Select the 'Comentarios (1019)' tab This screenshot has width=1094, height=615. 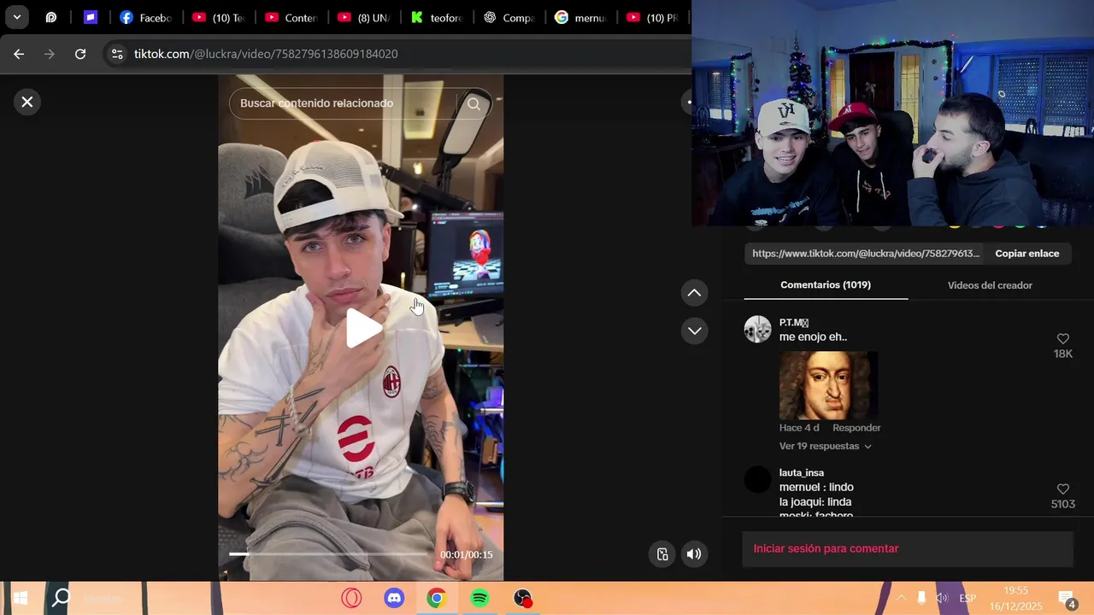pyautogui.click(x=826, y=284)
